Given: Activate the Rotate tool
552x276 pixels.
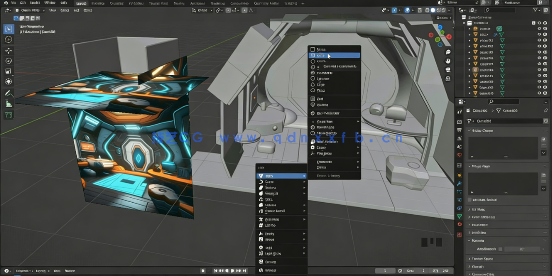Looking at the screenshot, I should [x=8, y=61].
